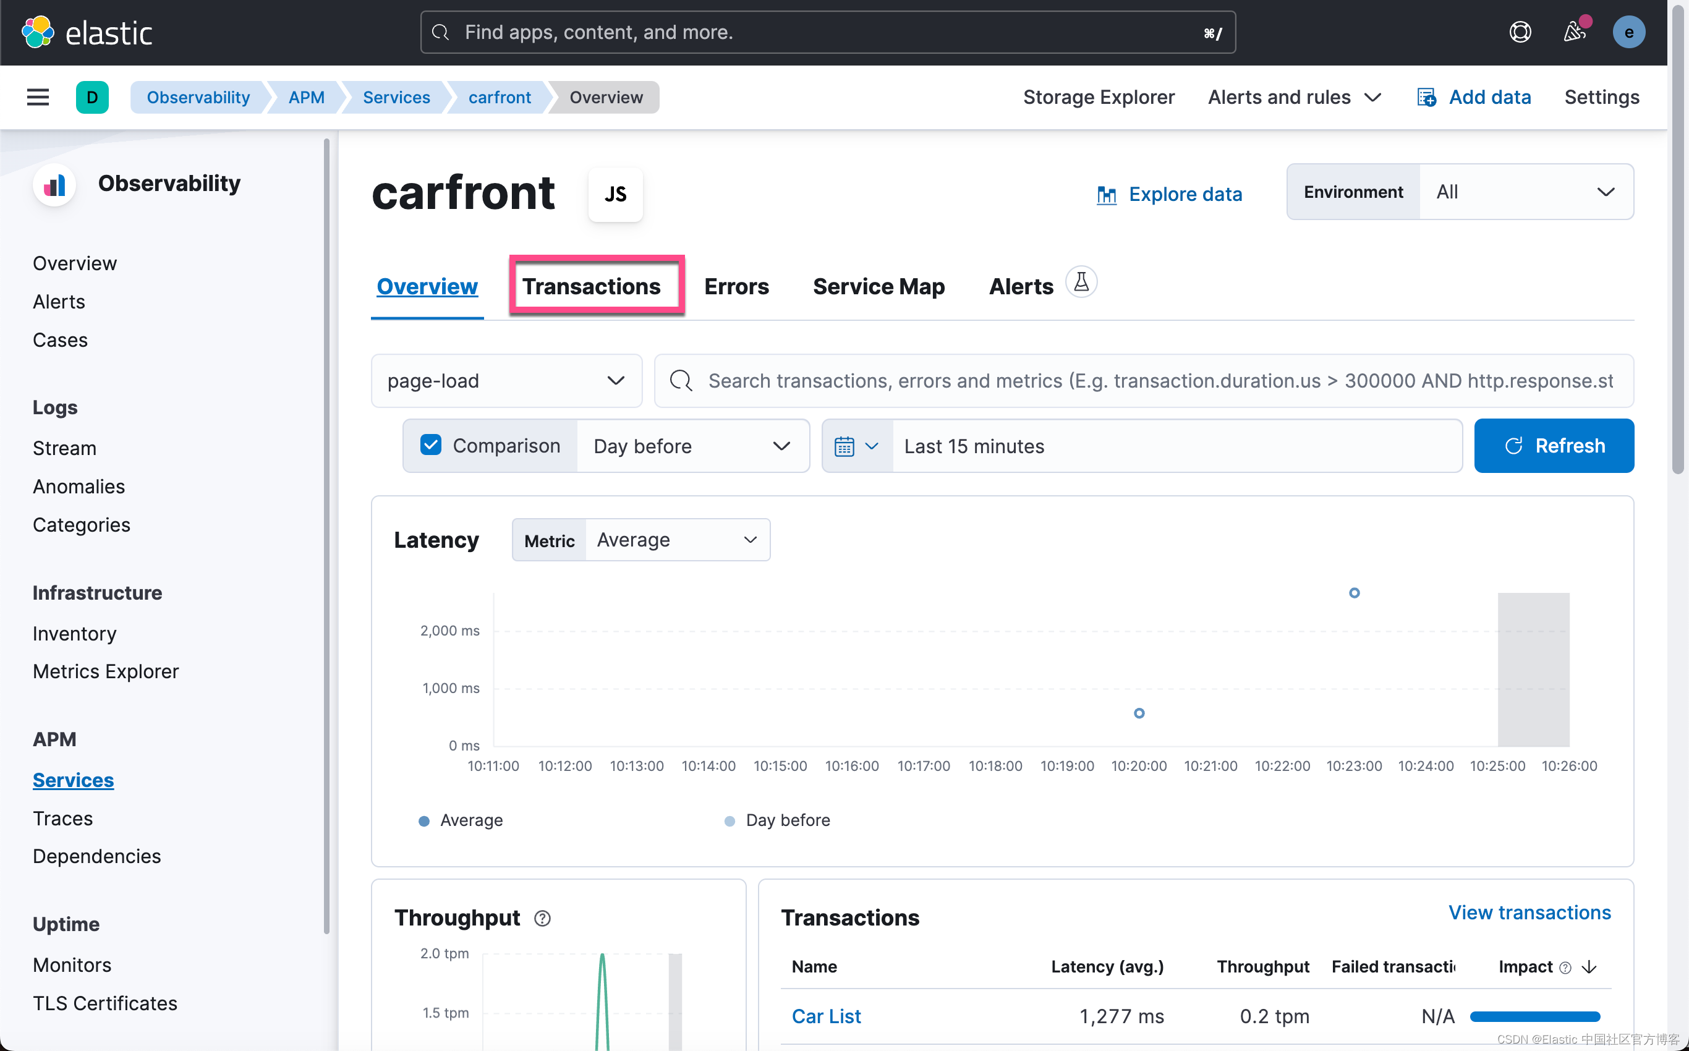Expand the Alerts and rules menu
Viewport: 1689px width, 1051px height.
click(1294, 97)
